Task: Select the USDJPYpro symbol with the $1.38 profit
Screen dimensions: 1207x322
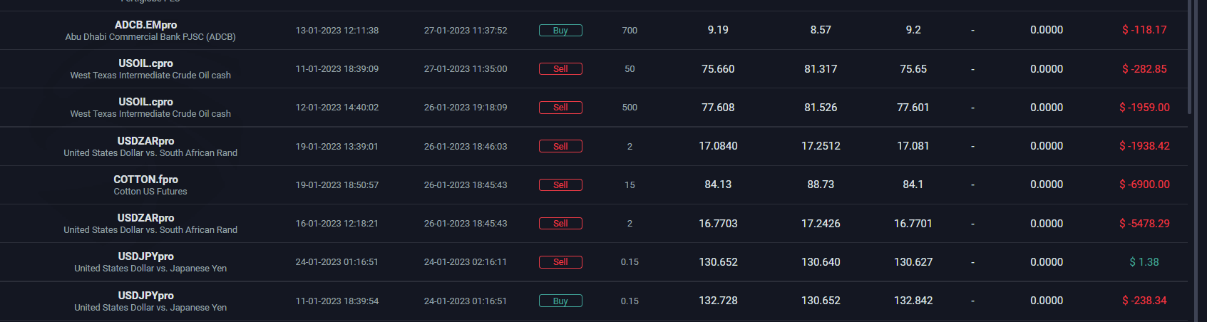Action: click(x=145, y=256)
